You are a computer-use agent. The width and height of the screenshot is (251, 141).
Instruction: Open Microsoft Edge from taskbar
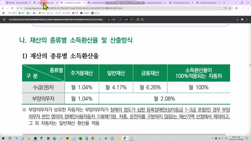55,138
